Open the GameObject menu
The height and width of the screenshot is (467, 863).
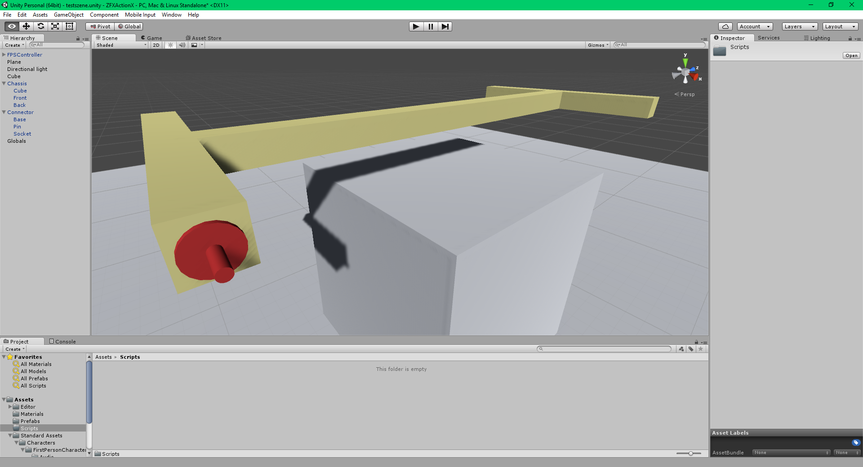tap(68, 15)
